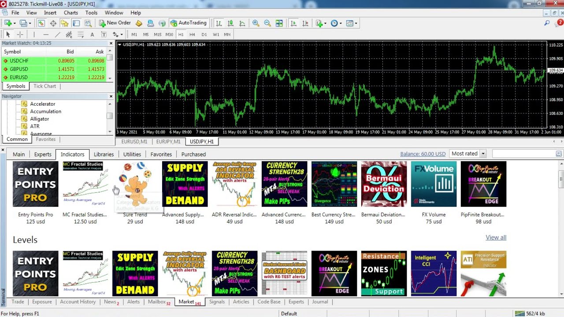The image size is (564, 317).
Task: Click the Market search input field
Action: [x=523, y=154]
